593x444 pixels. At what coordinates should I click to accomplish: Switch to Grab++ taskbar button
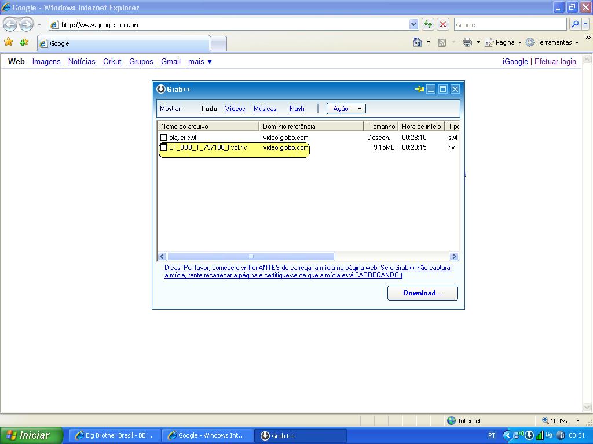coord(301,435)
